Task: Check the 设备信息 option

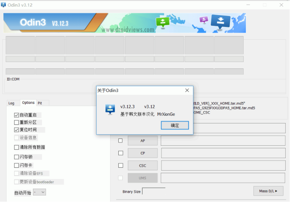Action: (16, 138)
